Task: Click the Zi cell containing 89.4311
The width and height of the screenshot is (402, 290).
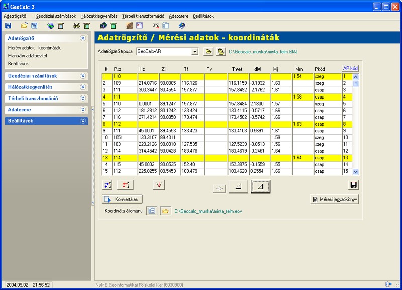Action: [170, 137]
